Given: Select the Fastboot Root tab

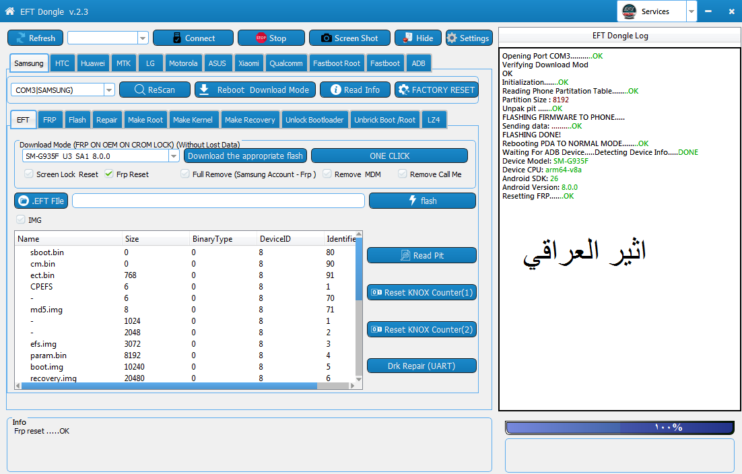Looking at the screenshot, I should (337, 63).
